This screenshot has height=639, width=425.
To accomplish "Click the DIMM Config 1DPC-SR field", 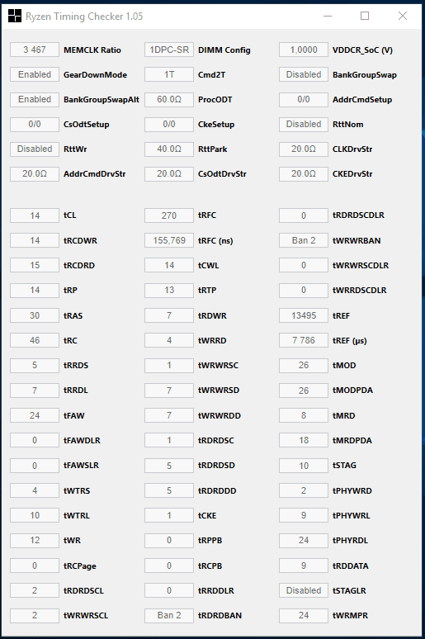I will click(x=169, y=50).
